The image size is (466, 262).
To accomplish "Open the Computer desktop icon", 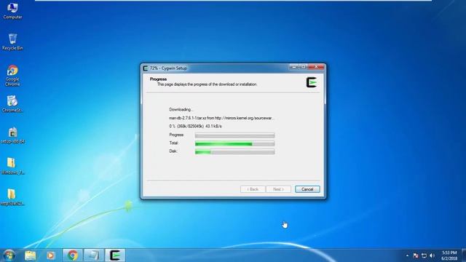I will [x=12, y=11].
